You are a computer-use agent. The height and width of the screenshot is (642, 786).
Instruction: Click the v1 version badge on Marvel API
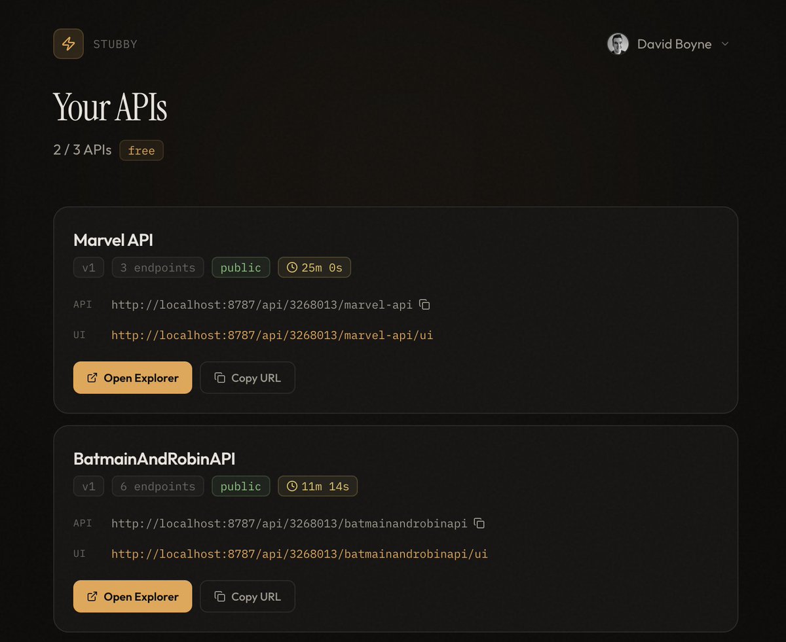pos(88,267)
